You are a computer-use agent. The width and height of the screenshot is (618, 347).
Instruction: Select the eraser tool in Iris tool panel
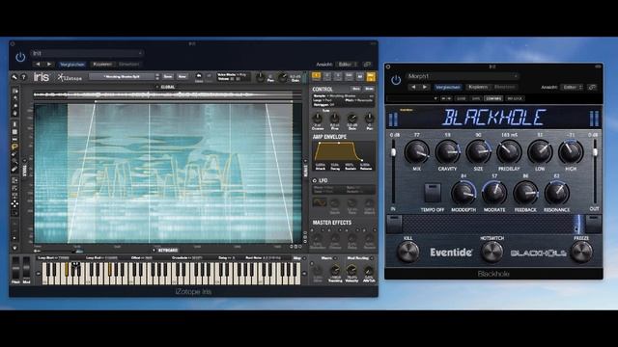coord(15,170)
